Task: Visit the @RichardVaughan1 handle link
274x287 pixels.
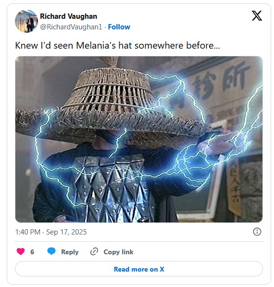Action: 71,27
